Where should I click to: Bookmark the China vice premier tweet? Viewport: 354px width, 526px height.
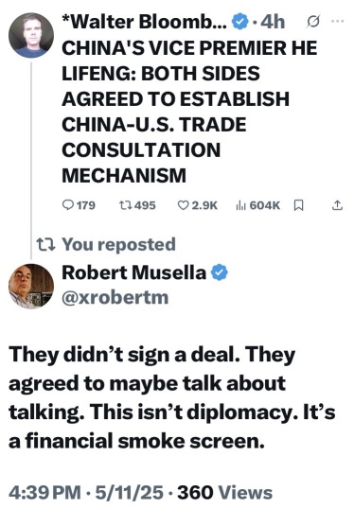click(298, 205)
